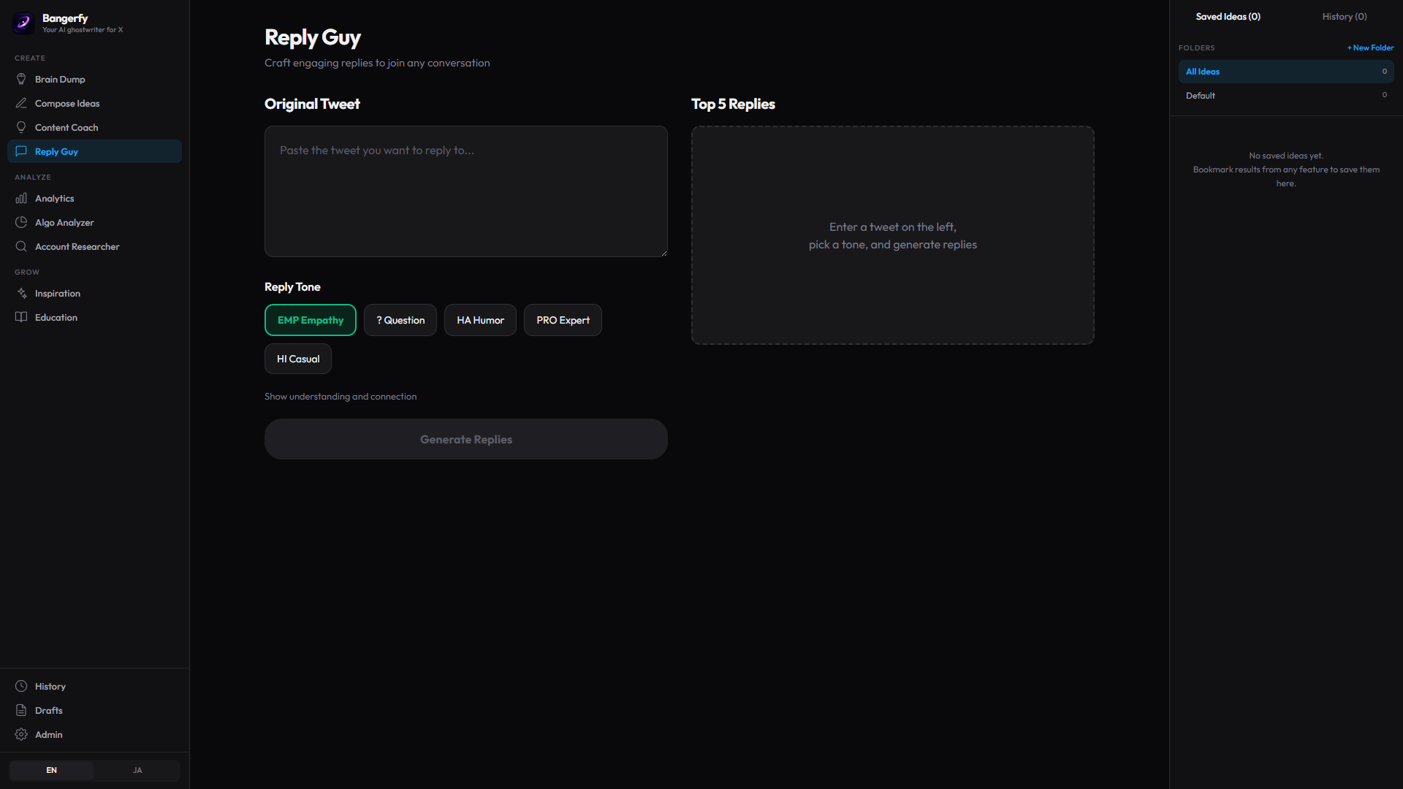
Task: Switch language to JA
Action: (x=137, y=770)
